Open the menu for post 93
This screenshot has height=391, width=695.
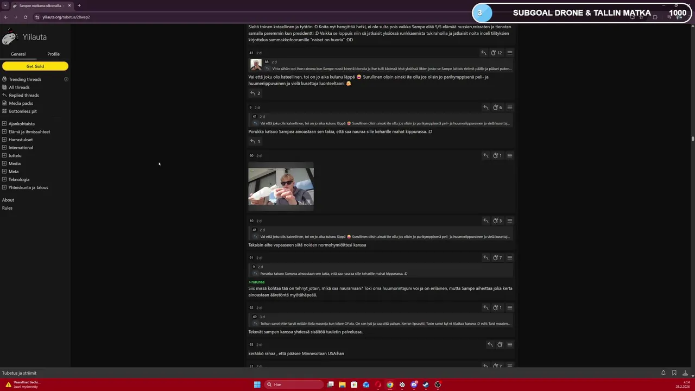tap(509, 345)
